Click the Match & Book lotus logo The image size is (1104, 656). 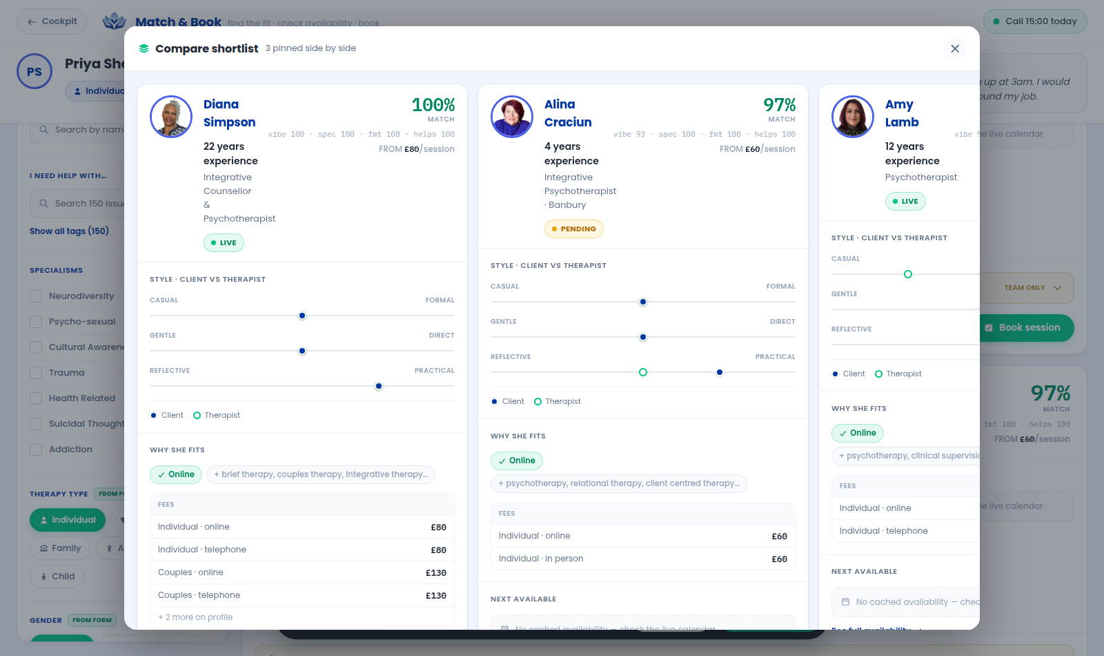tap(115, 21)
